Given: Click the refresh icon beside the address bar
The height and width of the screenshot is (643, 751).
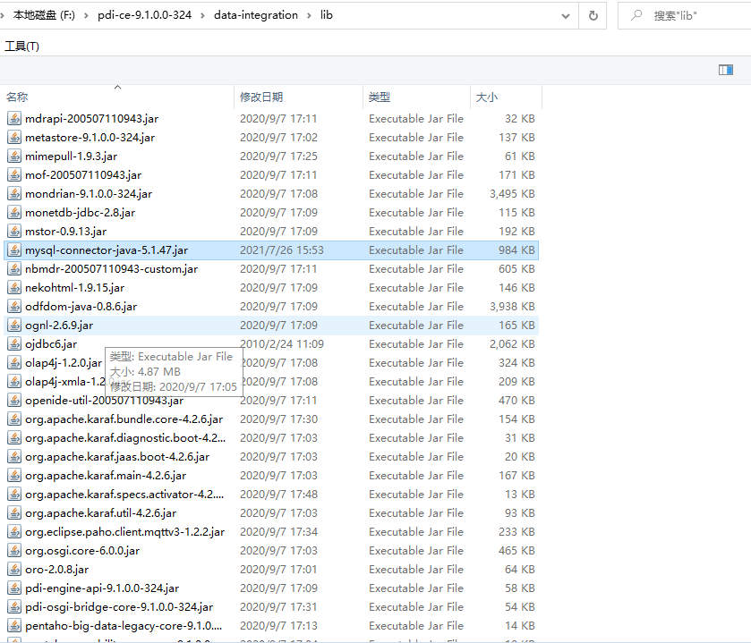Looking at the screenshot, I should tap(593, 15).
